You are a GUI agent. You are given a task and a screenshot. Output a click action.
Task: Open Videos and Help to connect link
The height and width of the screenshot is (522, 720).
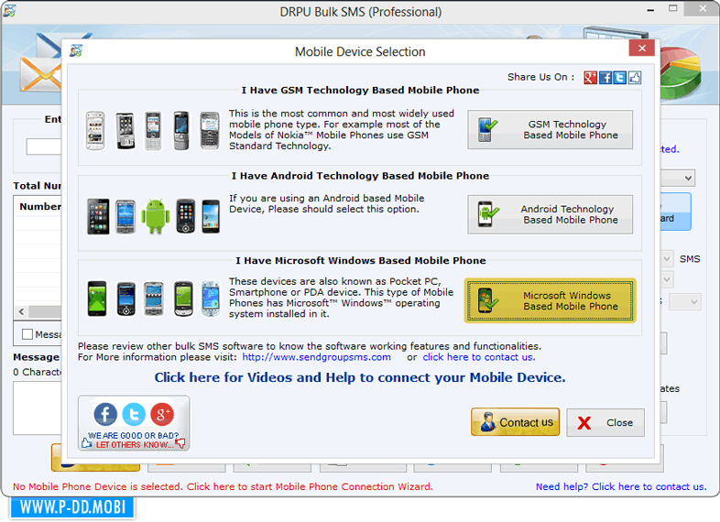[359, 377]
